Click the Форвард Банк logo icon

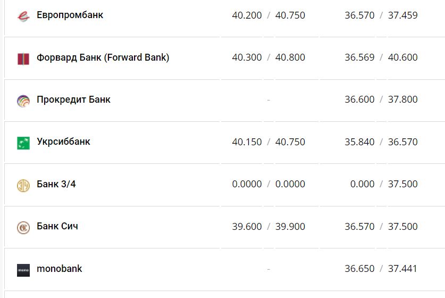tap(23, 58)
